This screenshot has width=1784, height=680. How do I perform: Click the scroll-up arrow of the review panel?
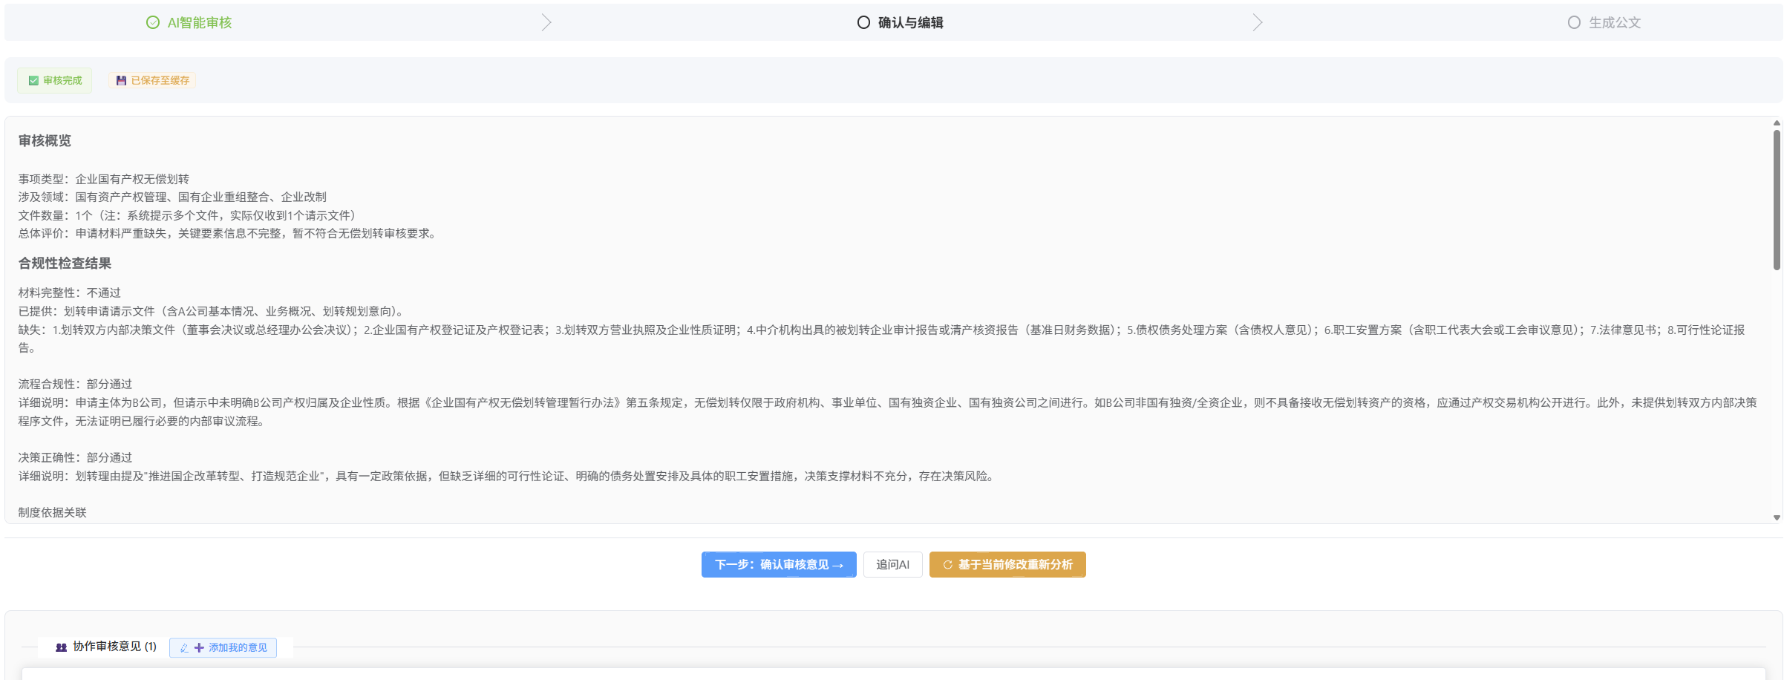coord(1777,123)
